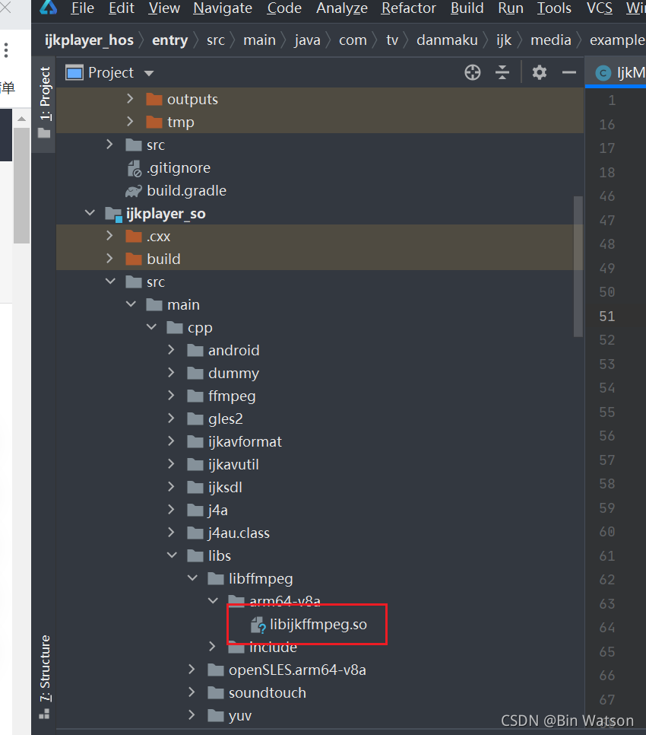The width and height of the screenshot is (646, 735).
Task: Click Collapse All icon in Project panel
Action: pos(502,72)
